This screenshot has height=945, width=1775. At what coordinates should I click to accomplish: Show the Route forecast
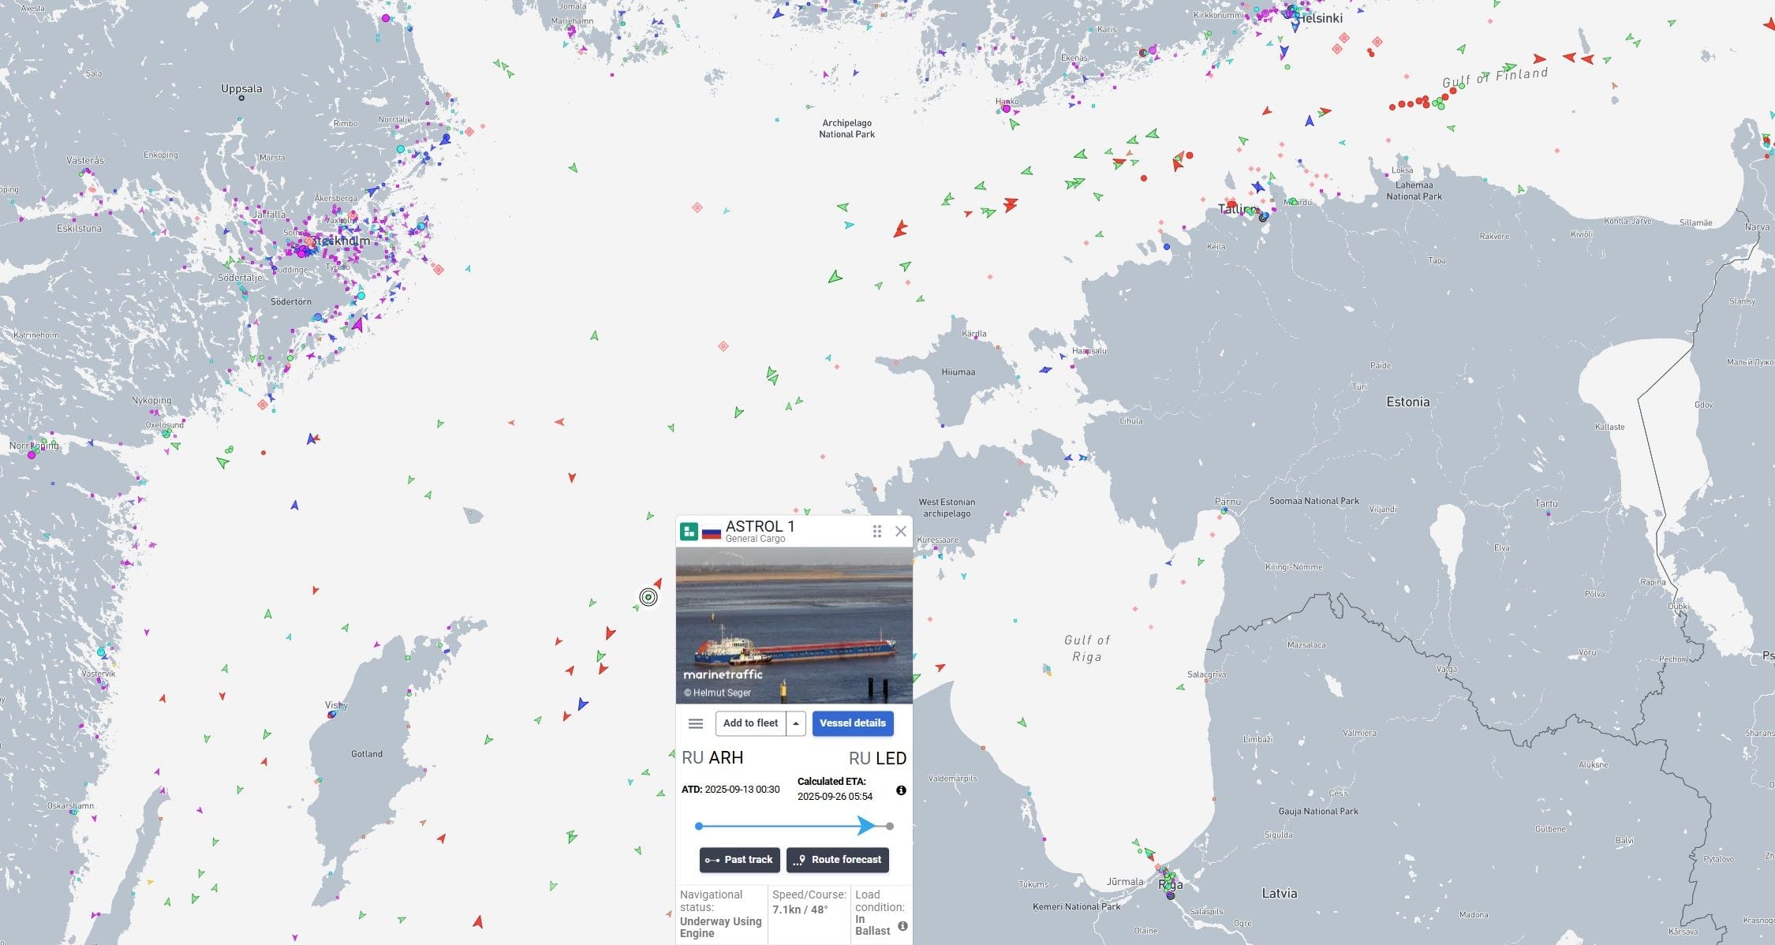tap(838, 860)
